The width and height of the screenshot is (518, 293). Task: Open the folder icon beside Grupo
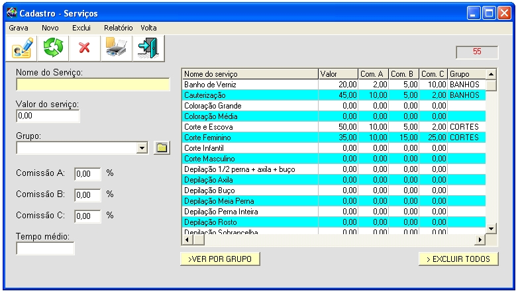click(161, 147)
